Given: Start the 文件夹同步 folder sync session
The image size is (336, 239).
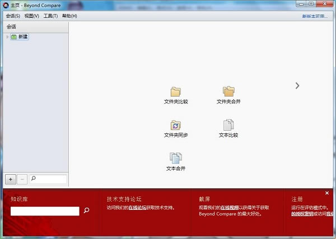Looking at the screenshot, I should [176, 126].
